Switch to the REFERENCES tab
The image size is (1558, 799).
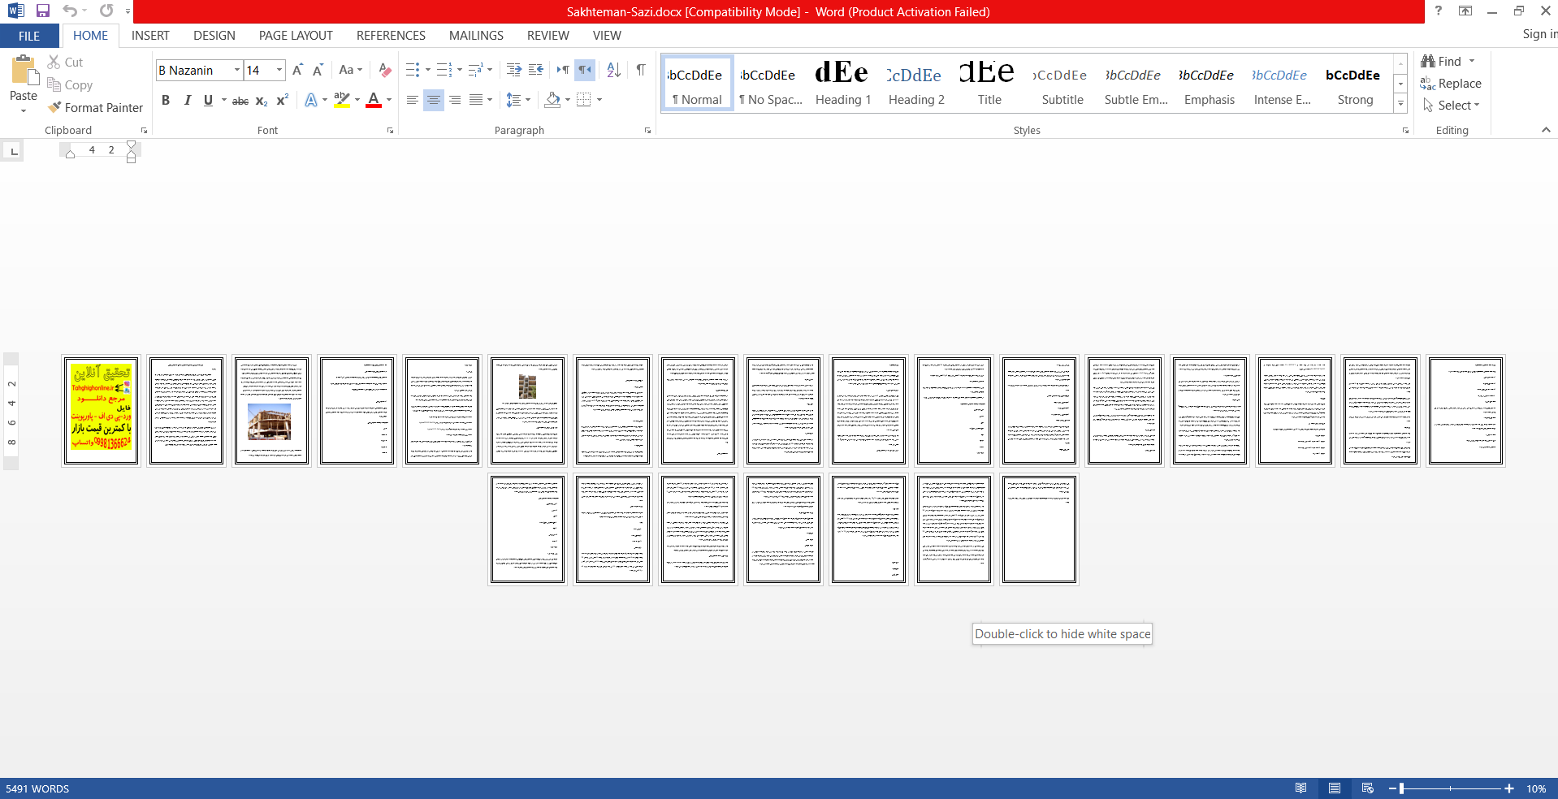[x=391, y=36]
